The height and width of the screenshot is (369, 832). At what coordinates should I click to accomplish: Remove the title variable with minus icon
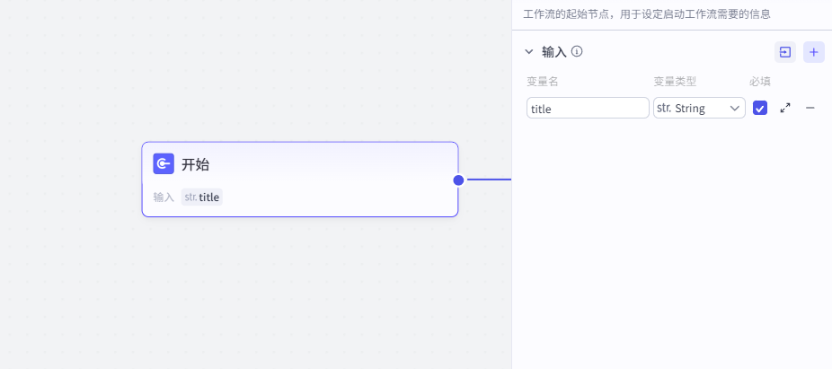pyautogui.click(x=810, y=108)
